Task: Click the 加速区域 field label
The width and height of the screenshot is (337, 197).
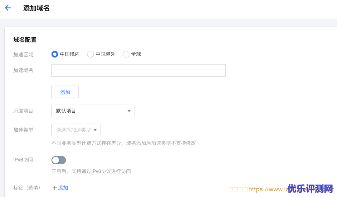Action: [x=23, y=54]
